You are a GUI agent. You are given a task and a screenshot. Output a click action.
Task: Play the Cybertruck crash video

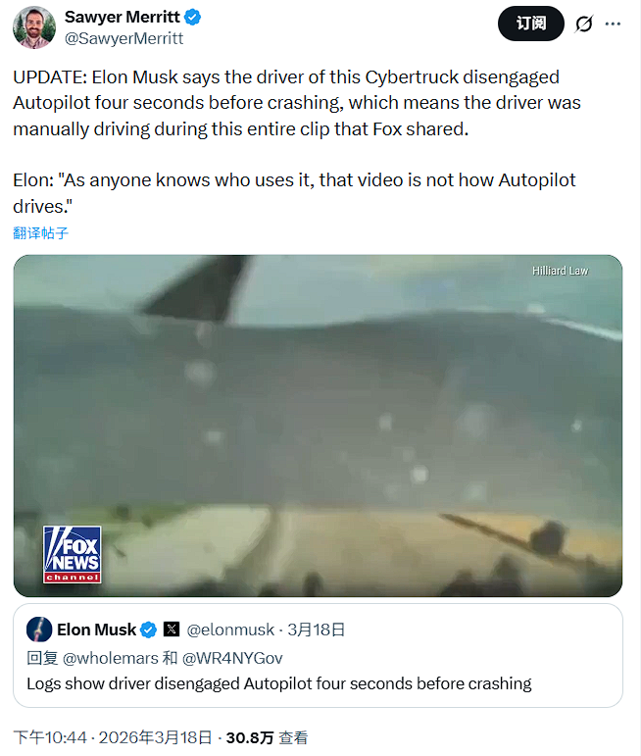pyautogui.click(x=318, y=426)
